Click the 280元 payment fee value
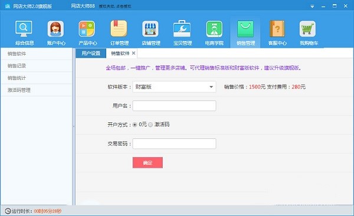354x216 pixels. click(299, 87)
